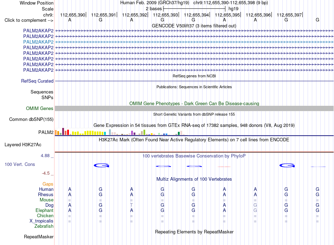Click the 4.88 upper PhyloP scale value
This screenshot has height=245, width=334.
point(45,156)
